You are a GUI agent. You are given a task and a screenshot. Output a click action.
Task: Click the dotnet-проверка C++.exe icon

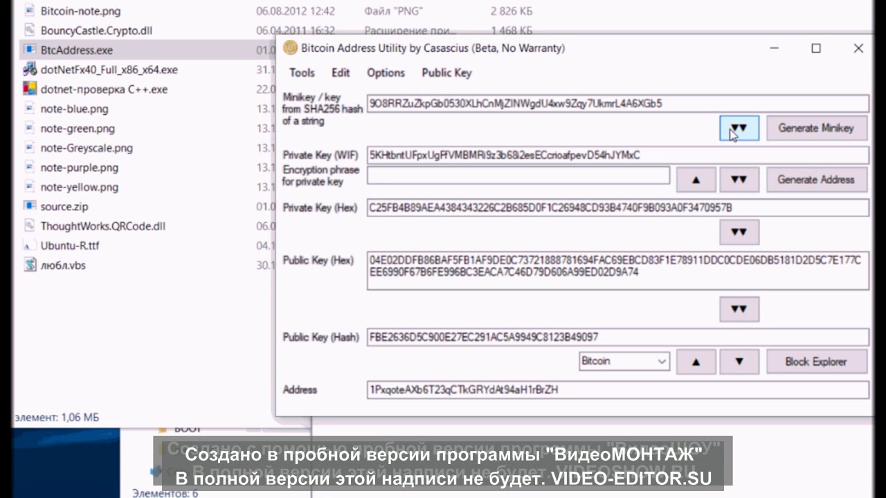(x=30, y=89)
